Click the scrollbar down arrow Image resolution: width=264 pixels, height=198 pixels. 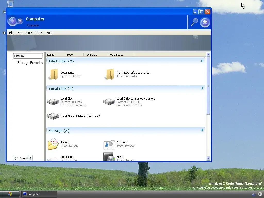point(208,159)
